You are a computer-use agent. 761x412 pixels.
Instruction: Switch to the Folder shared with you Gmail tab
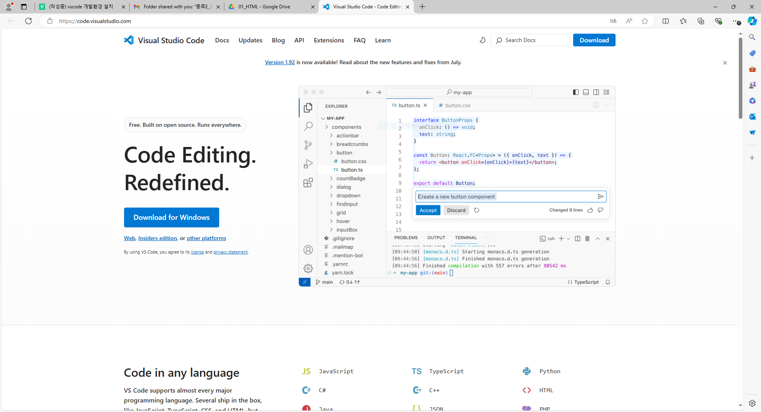pyautogui.click(x=177, y=7)
